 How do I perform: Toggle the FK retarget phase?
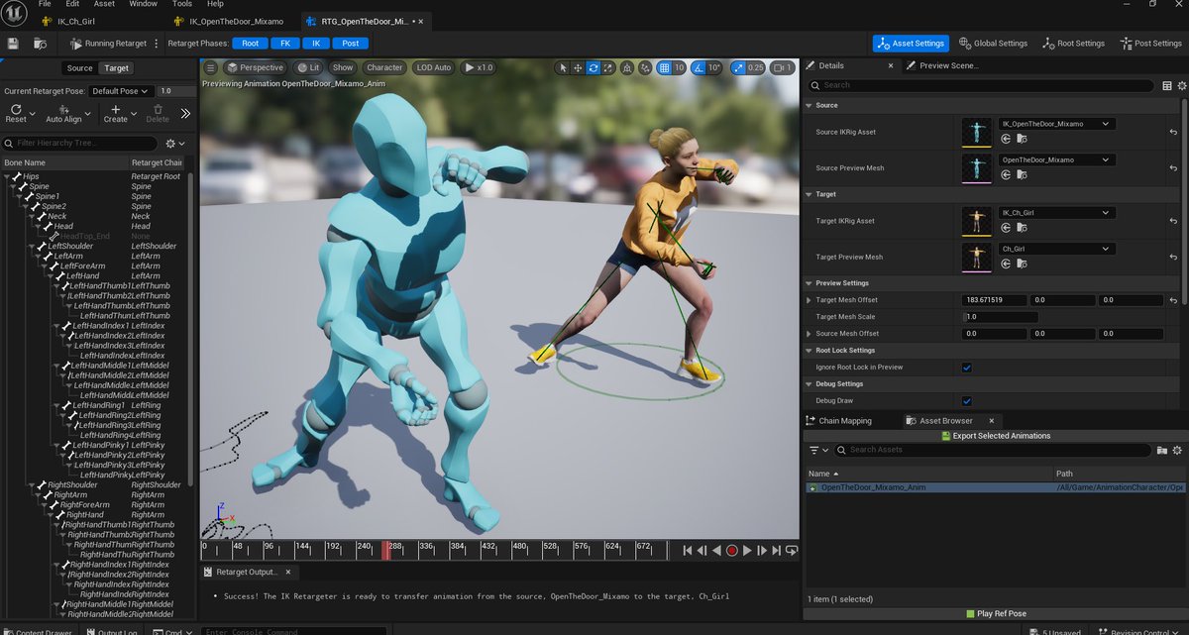pyautogui.click(x=284, y=43)
